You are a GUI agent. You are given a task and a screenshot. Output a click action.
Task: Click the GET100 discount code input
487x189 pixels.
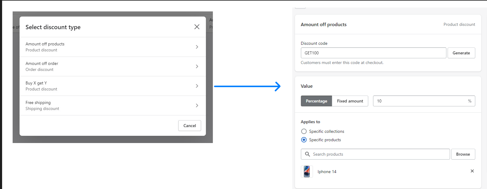(373, 53)
